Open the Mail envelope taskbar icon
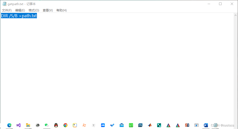This screenshot has width=238, height=129. (x=122, y=125)
